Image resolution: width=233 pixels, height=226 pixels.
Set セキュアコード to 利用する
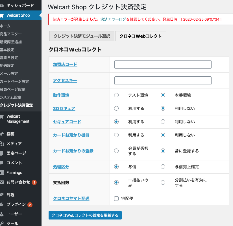pyautogui.click(x=116, y=122)
